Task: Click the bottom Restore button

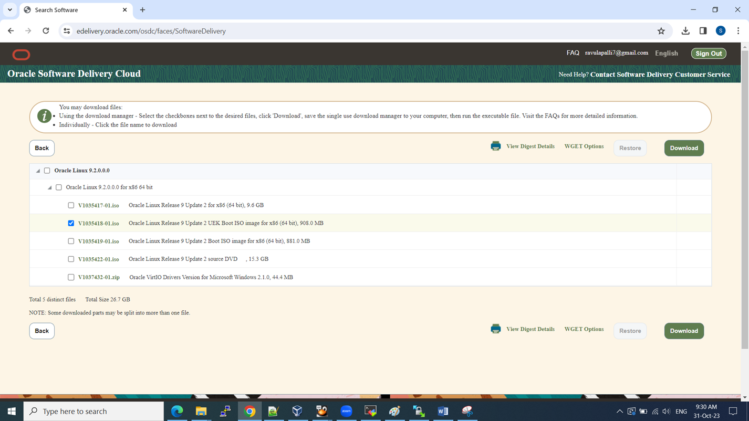Action: pyautogui.click(x=630, y=331)
